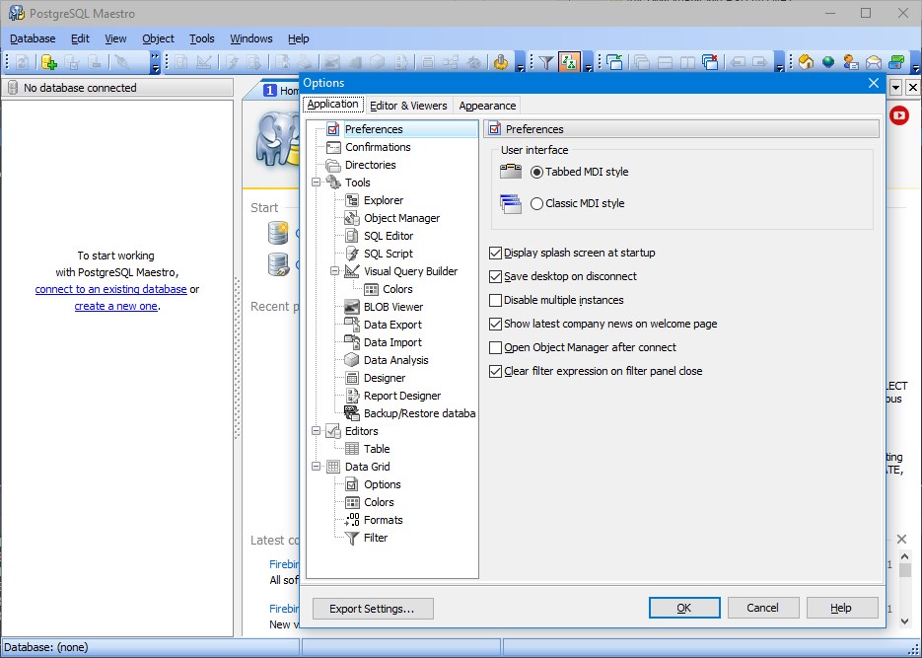The image size is (922, 658).
Task: Click the envelope mail toolbar icon
Action: [x=874, y=62]
